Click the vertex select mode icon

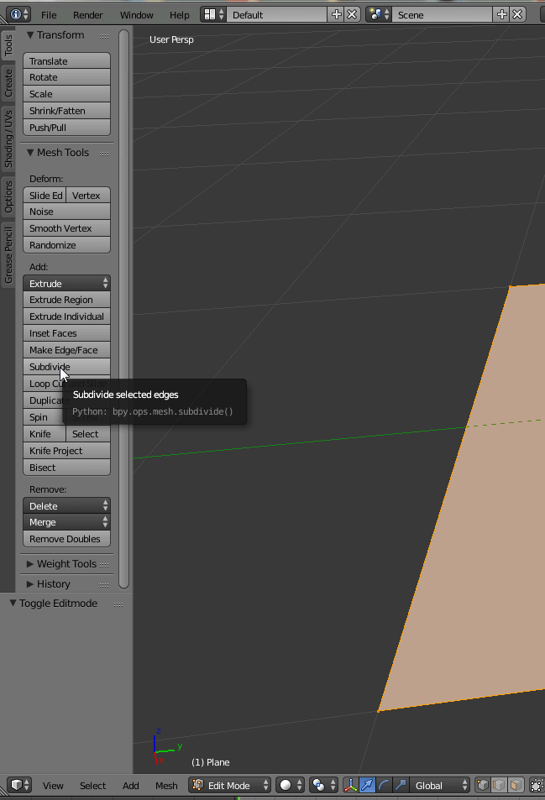484,785
